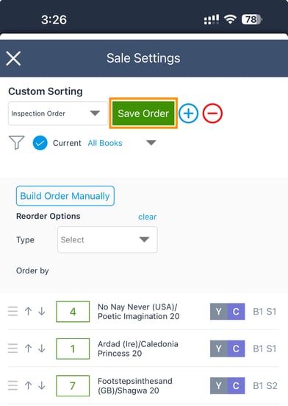Click the Y badge on Footstepsinthesand row
The image size is (288, 406).
(219, 385)
